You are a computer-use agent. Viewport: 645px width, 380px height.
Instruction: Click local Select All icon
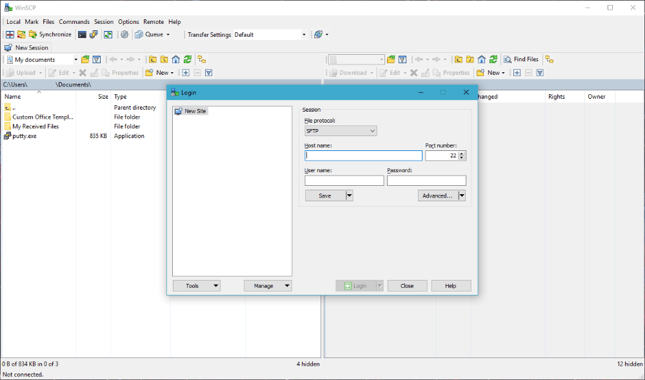pos(208,73)
